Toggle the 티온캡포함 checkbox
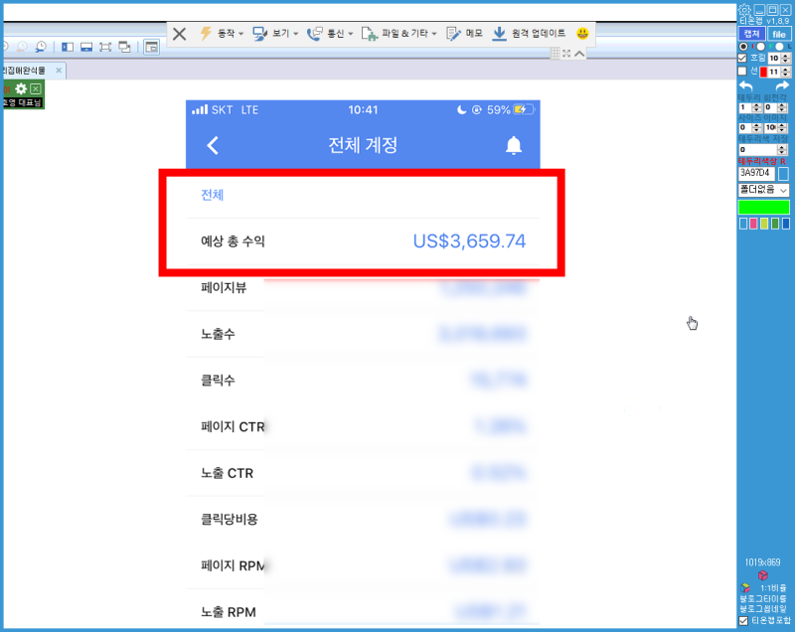795x632 pixels. pos(743,621)
